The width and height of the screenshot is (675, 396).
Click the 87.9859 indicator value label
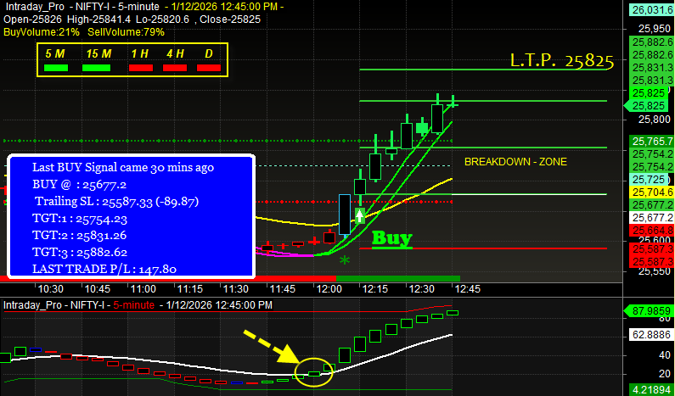coord(648,311)
